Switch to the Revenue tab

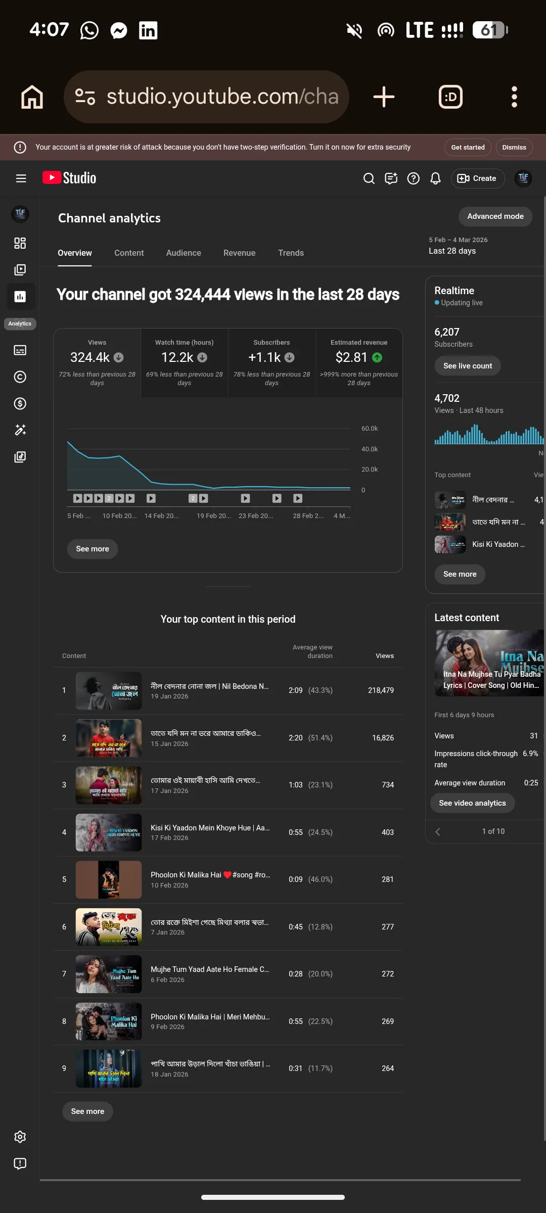(x=239, y=253)
